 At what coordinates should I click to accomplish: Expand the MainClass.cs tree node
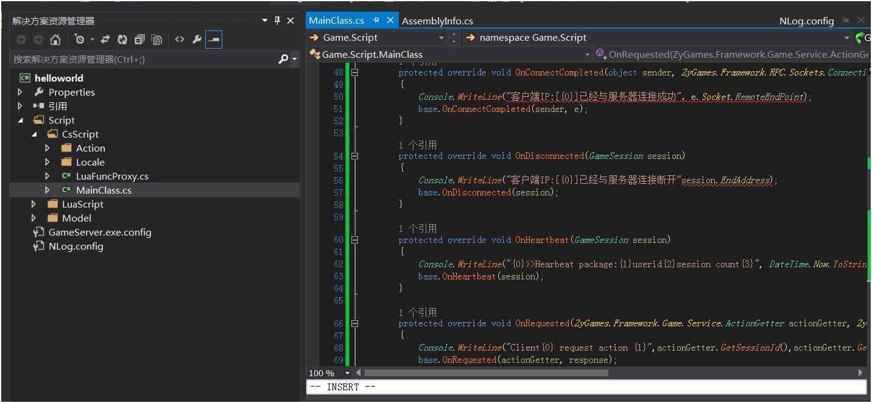[47, 190]
